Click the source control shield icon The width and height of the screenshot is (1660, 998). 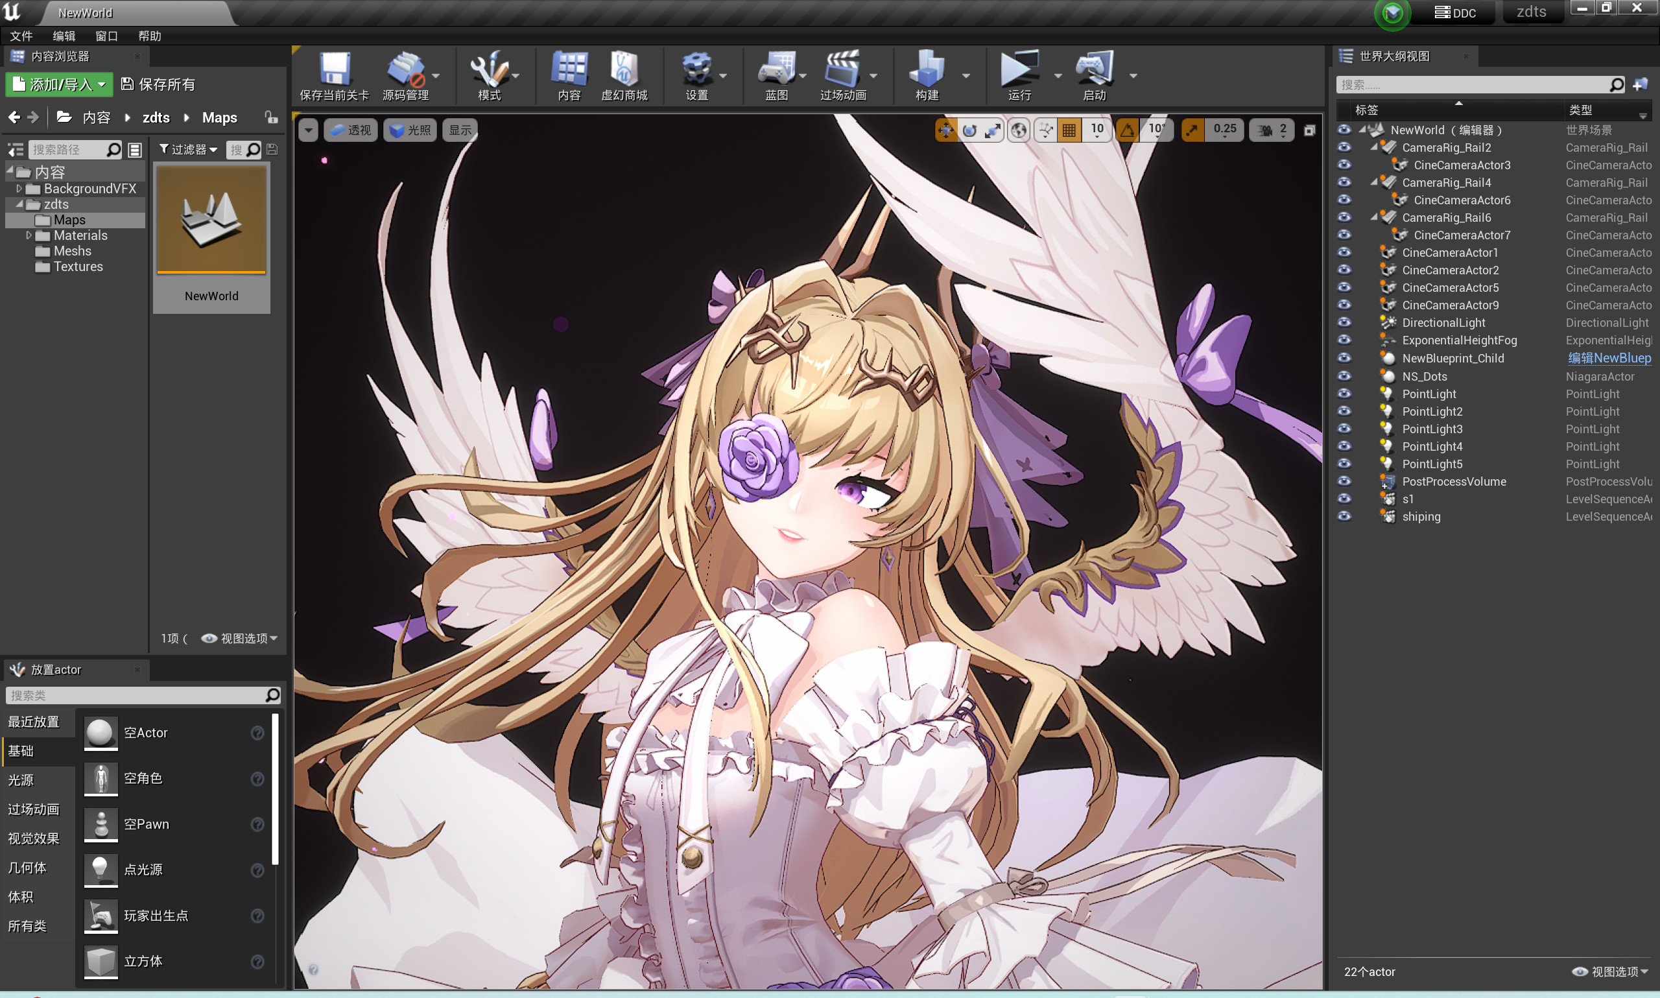[x=1392, y=13]
